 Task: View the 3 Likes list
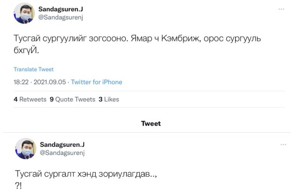click(109, 99)
